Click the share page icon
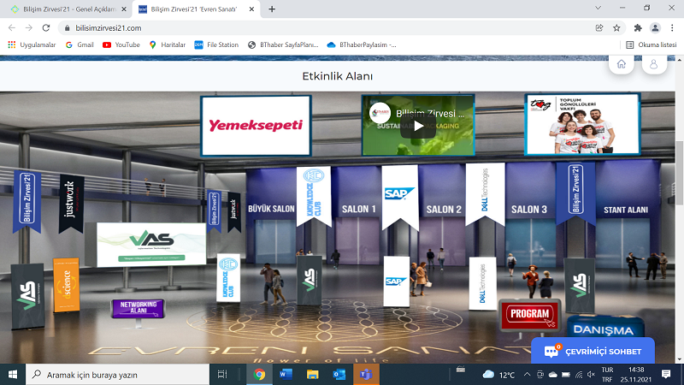 click(599, 28)
